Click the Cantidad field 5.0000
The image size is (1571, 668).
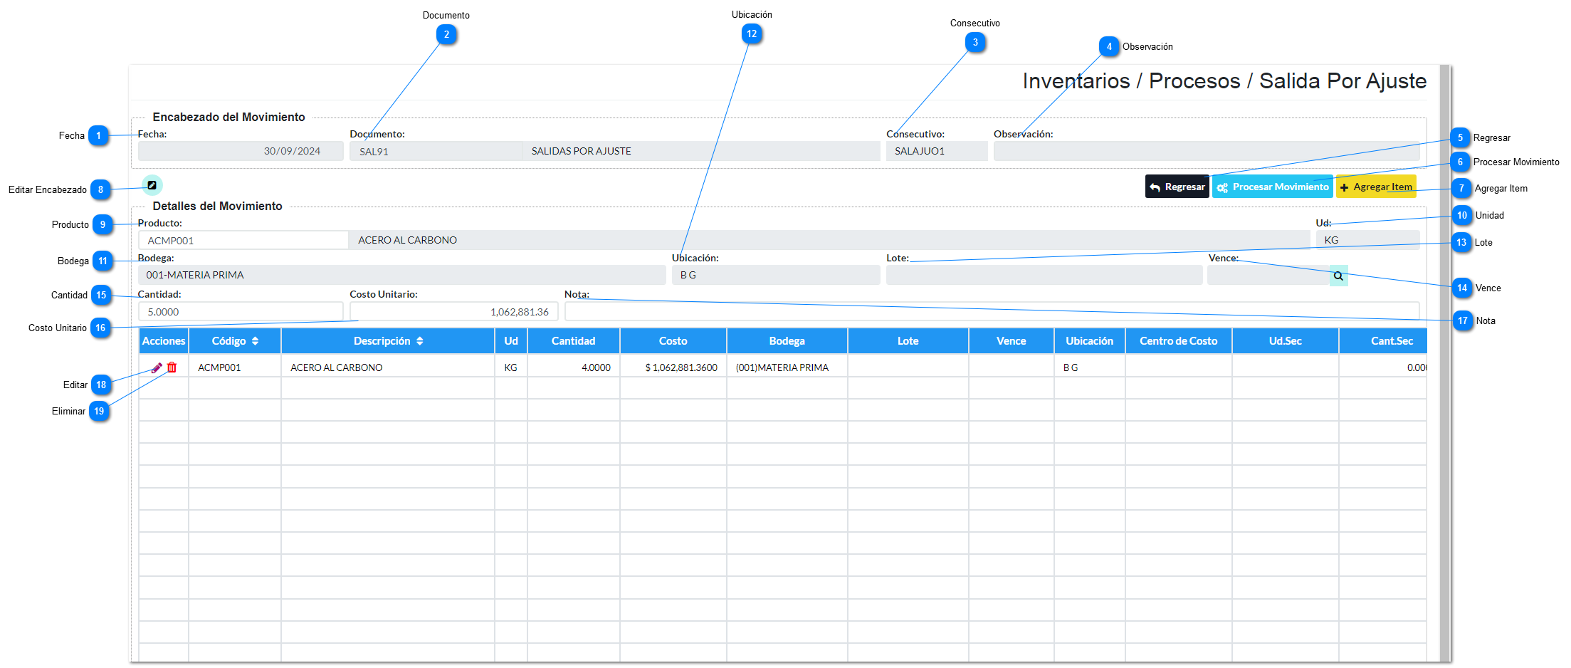point(241,311)
